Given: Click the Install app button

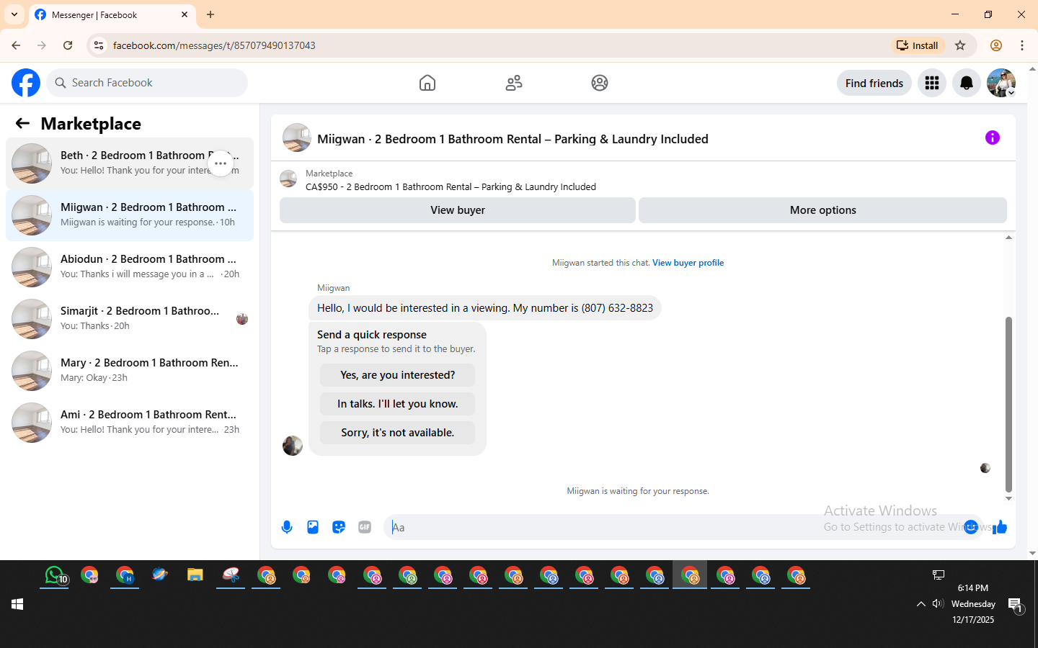Looking at the screenshot, I should [918, 45].
